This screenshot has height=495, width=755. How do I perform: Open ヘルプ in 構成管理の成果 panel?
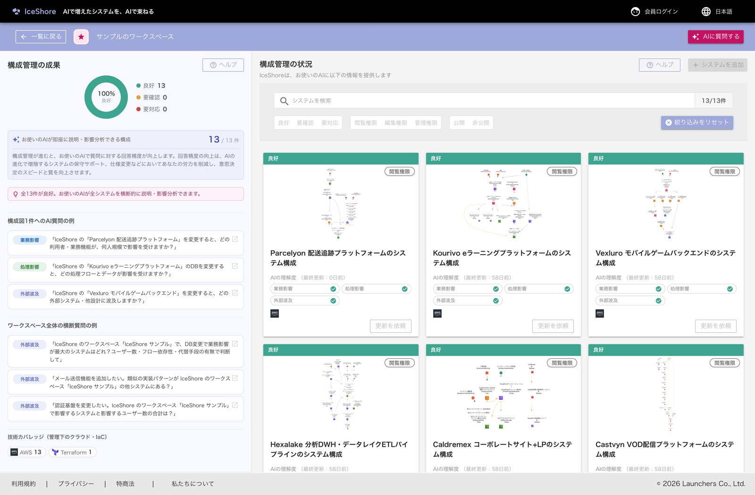[x=223, y=65]
